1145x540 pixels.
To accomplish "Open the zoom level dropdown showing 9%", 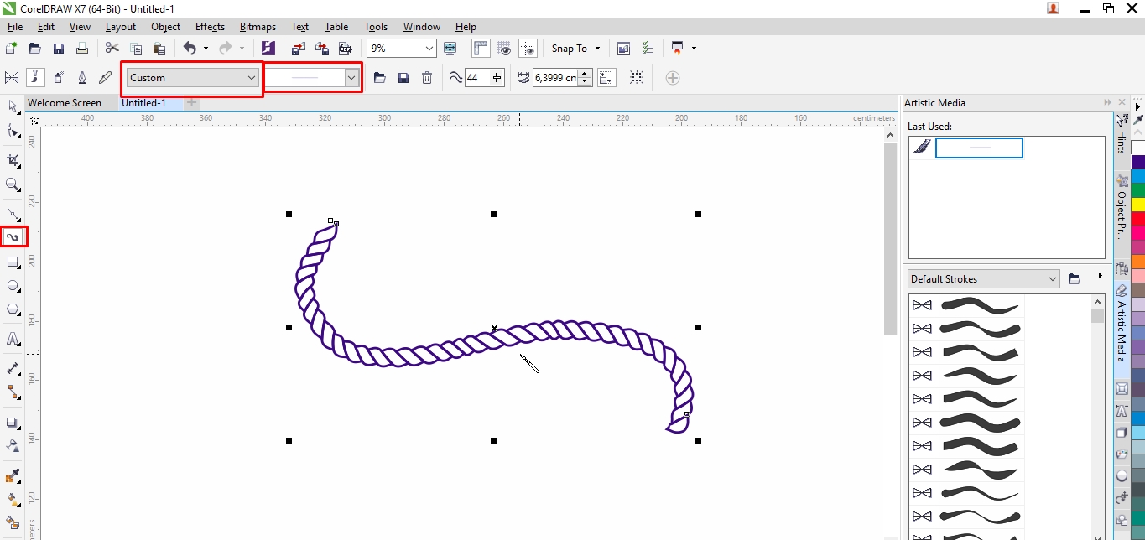I will pos(429,49).
